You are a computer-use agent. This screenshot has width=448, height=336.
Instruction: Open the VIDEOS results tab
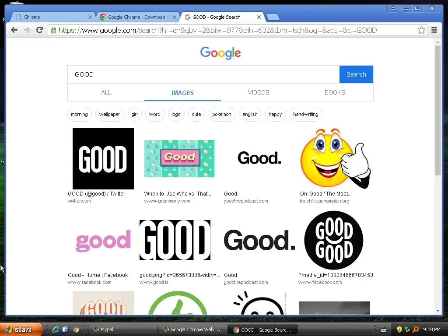tap(259, 92)
